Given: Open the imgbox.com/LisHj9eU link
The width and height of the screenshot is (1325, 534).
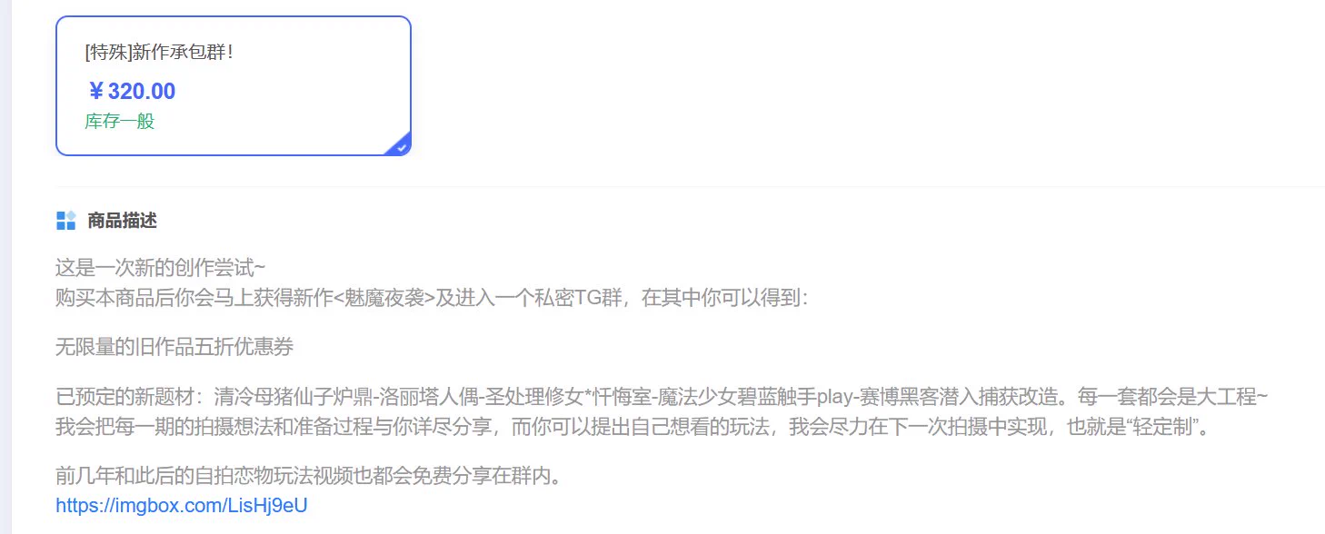Looking at the screenshot, I should click(x=182, y=505).
